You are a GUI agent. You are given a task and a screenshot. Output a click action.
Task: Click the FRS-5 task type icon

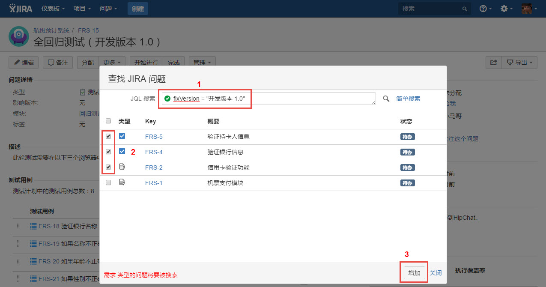pyautogui.click(x=122, y=136)
